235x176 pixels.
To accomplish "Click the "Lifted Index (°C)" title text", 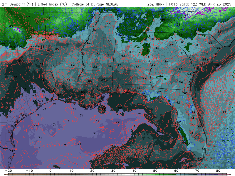I will tap(52, 4).
